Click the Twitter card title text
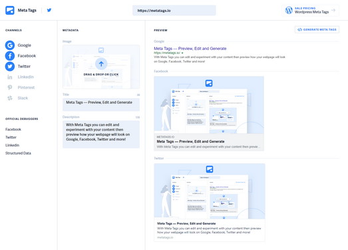The image size is (348, 250). click(x=186, y=223)
